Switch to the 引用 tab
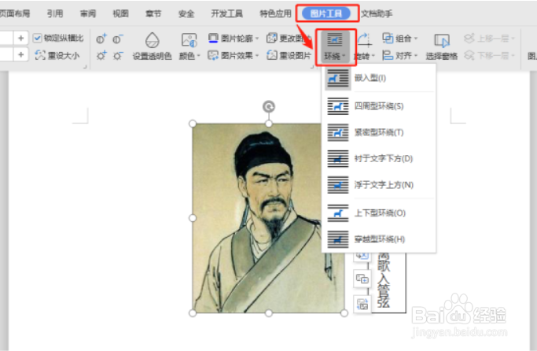 55,13
